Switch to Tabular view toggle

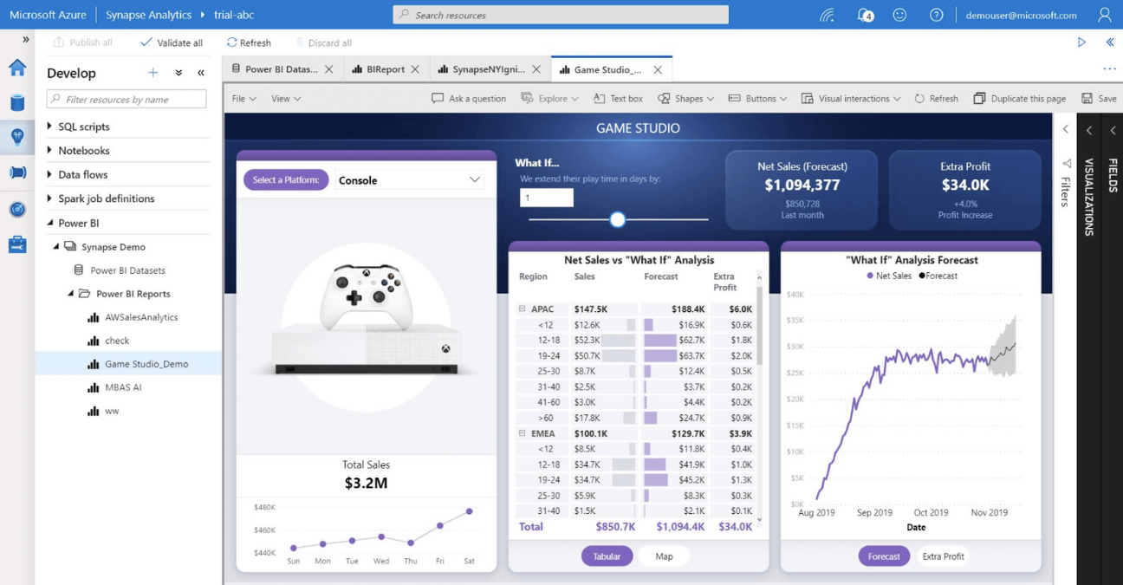[607, 556]
